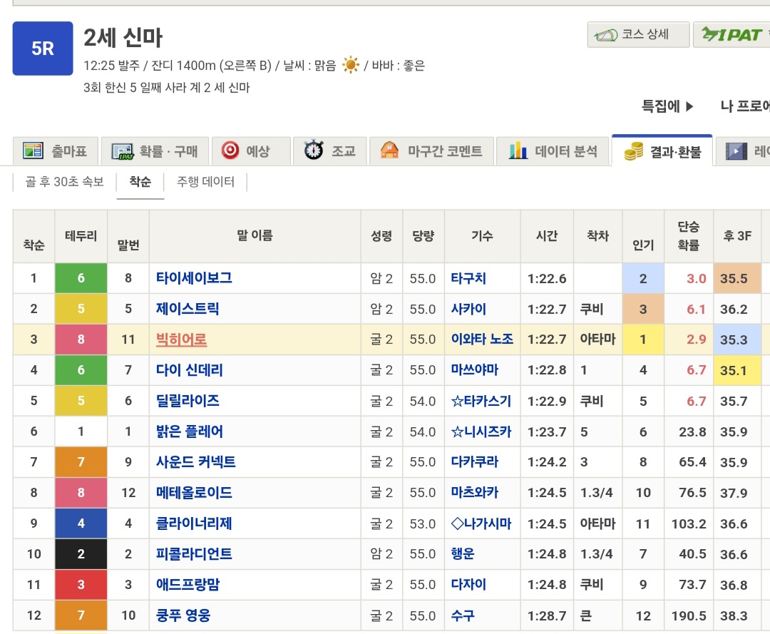Viewport: 770px width, 634px height.
Task: Click the 결과·환불 tab coins icon
Action: pos(633,151)
